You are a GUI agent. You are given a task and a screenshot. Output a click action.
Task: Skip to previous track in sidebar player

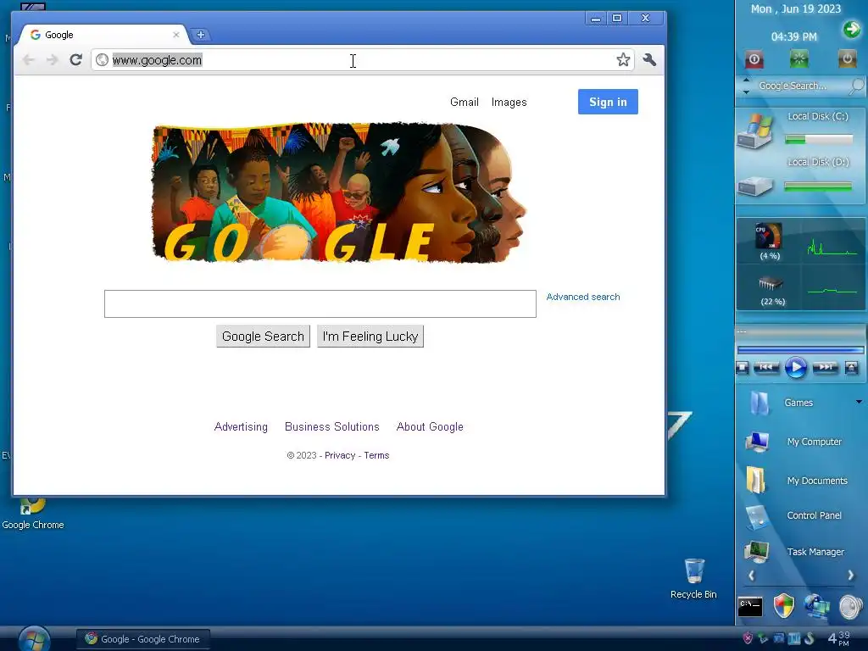766,367
